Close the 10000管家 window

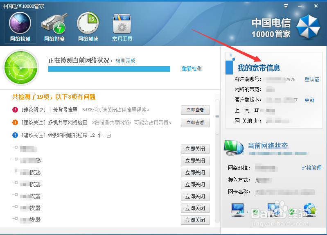[316, 6]
